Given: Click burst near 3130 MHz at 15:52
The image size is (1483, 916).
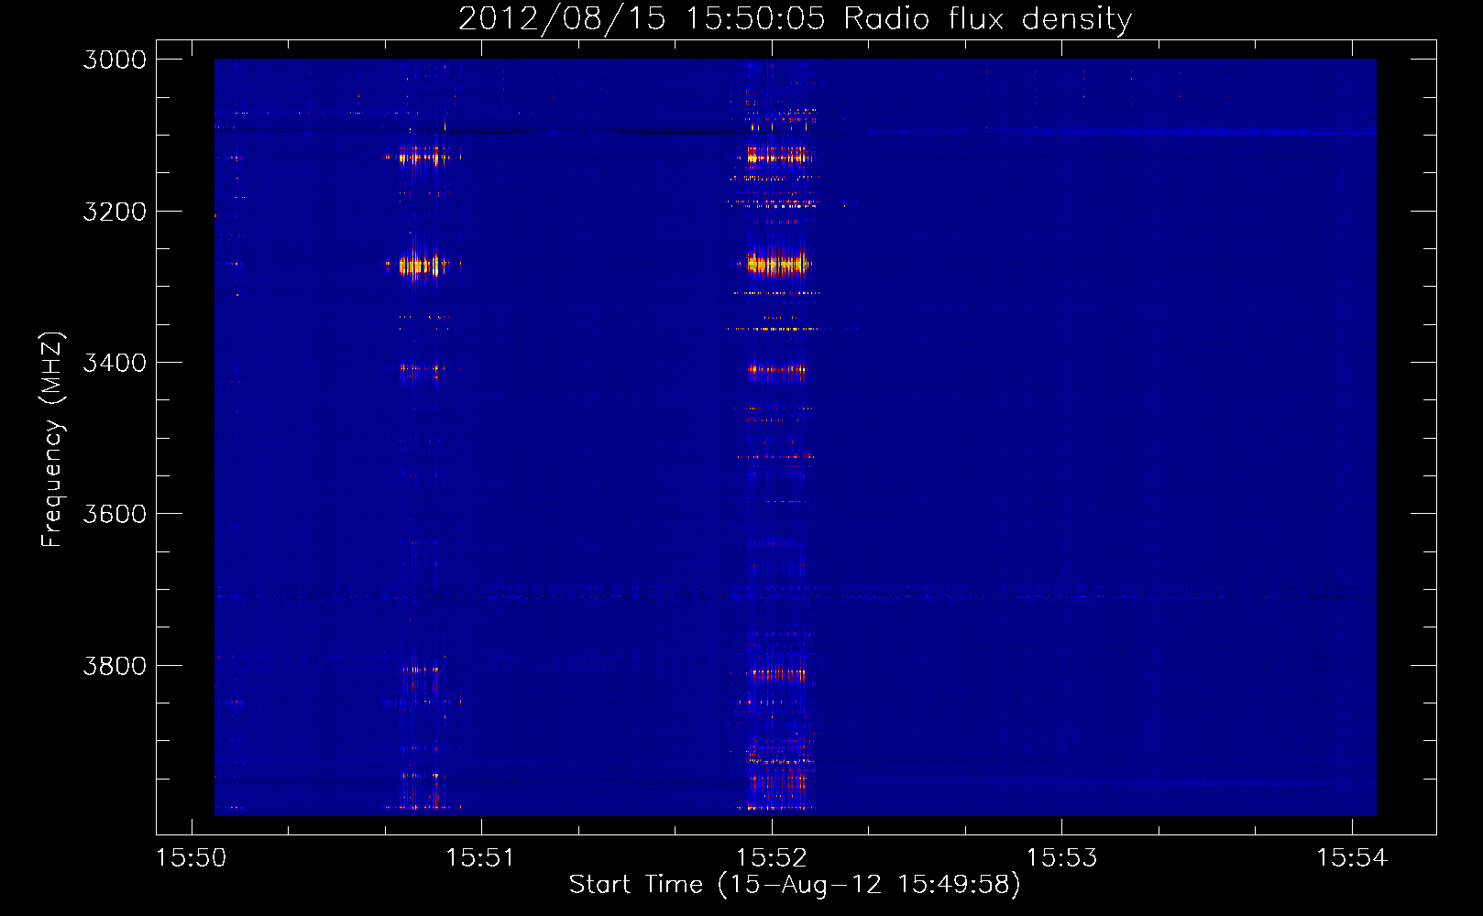Looking at the screenshot, I should 776,157.
